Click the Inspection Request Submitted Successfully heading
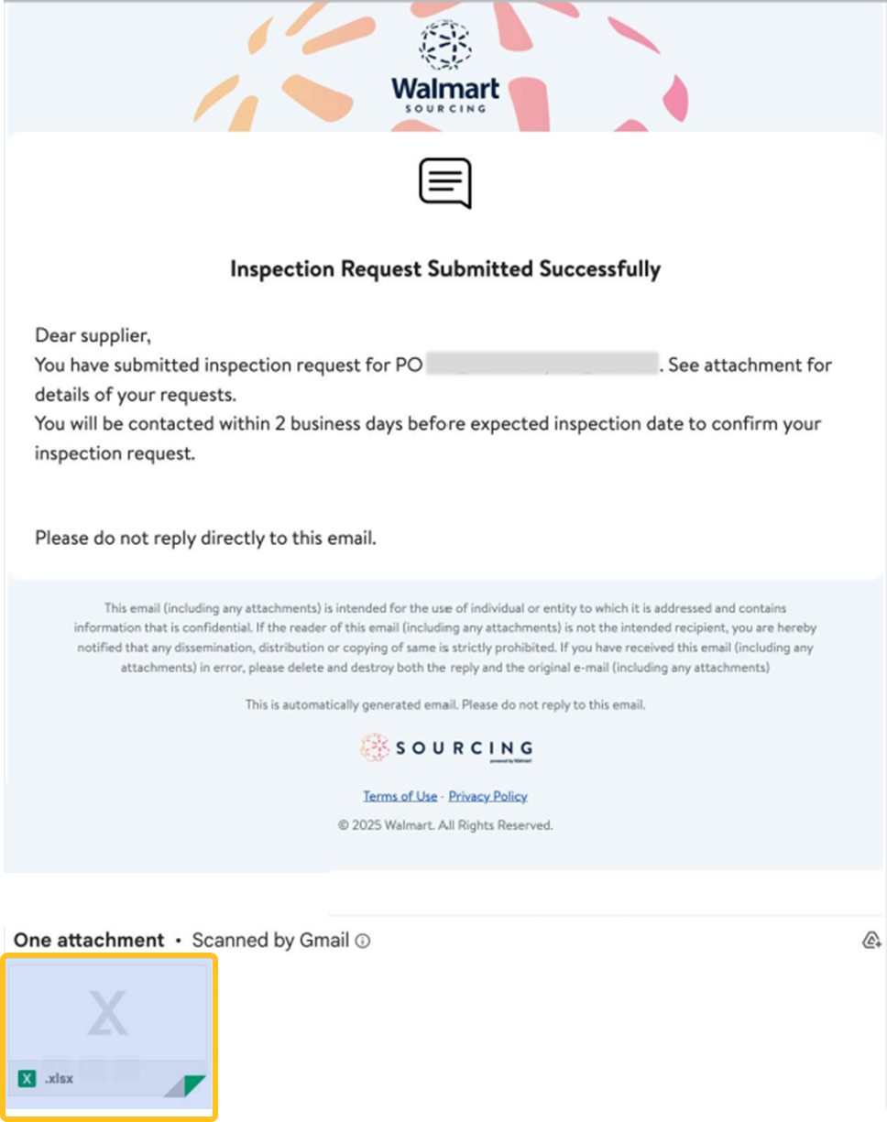This screenshot has height=1122, width=887. [445, 269]
